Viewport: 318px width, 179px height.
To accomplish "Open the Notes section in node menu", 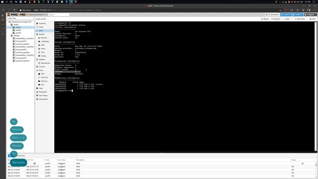I will pos(41,27).
